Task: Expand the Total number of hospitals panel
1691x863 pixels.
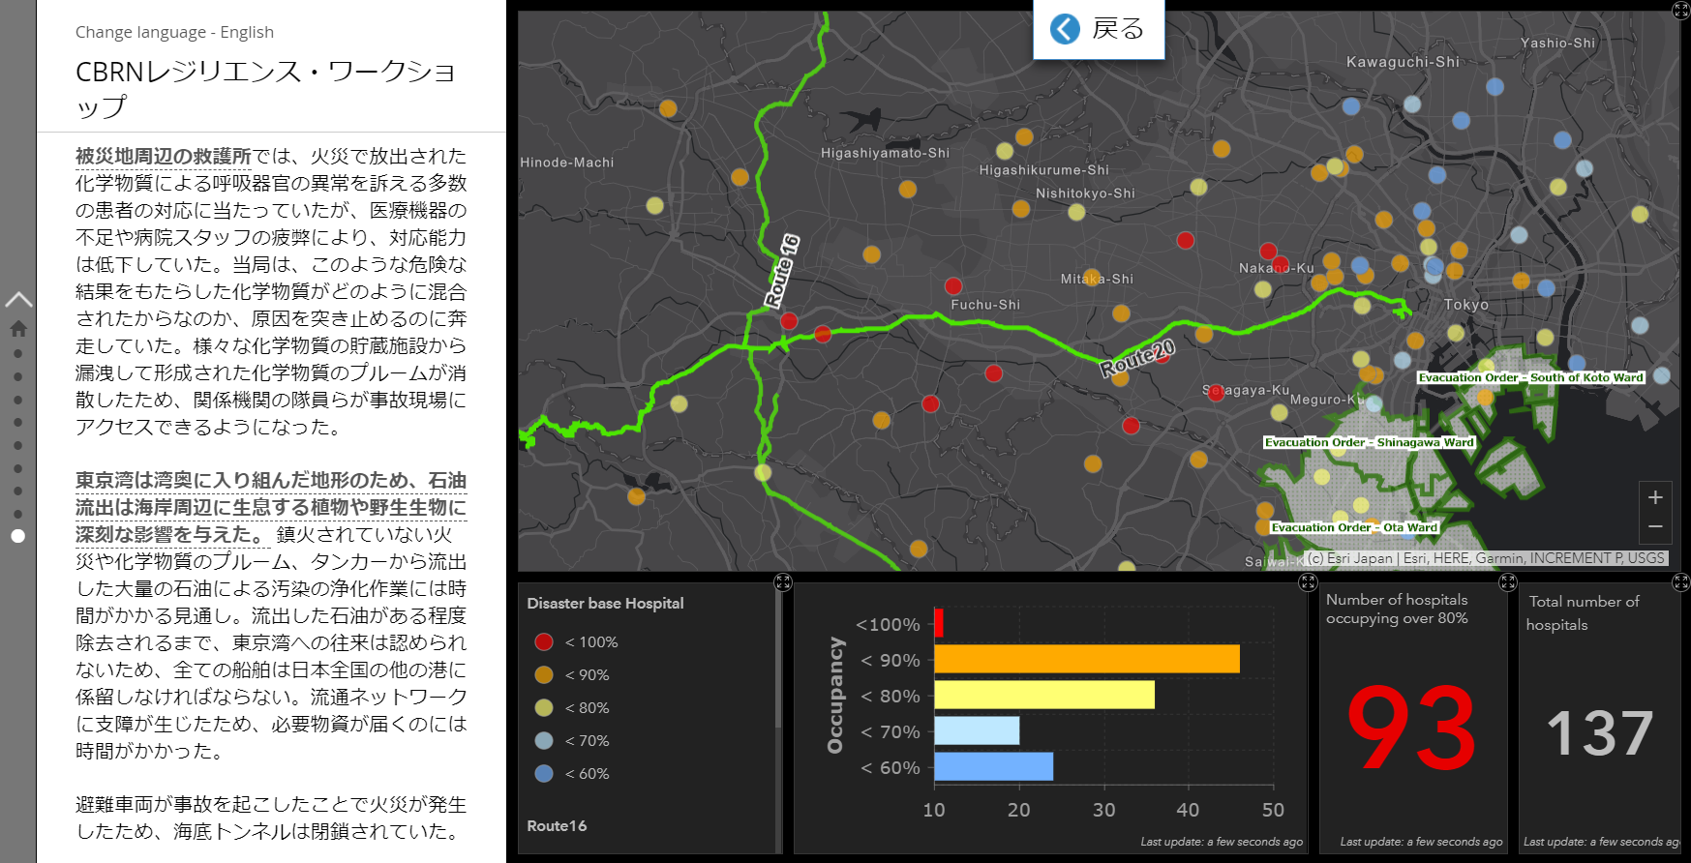Action: point(1681,581)
